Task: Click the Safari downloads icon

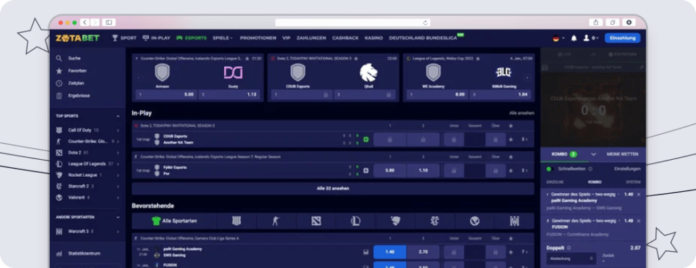Action: coord(629,22)
